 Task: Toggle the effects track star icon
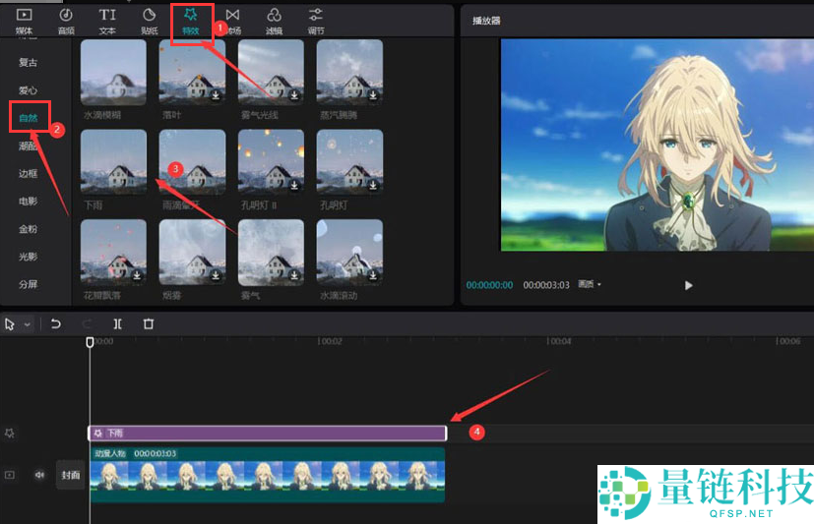tap(11, 433)
